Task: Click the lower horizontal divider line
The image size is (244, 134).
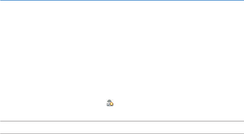Action: pos(122,134)
